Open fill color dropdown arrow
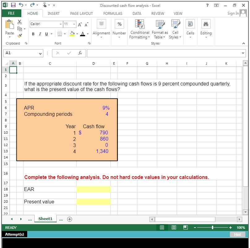250x248 pixels. [77, 34]
